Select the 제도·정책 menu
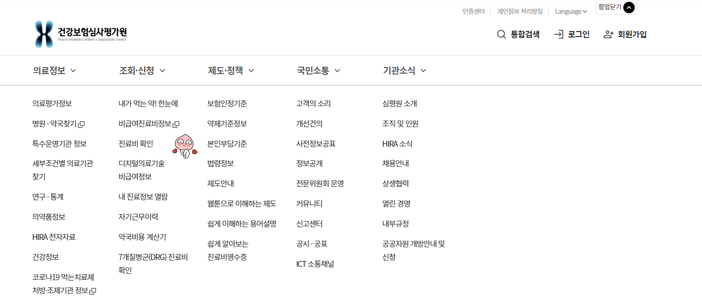Viewport: 702px width, 308px height. pyautogui.click(x=226, y=70)
